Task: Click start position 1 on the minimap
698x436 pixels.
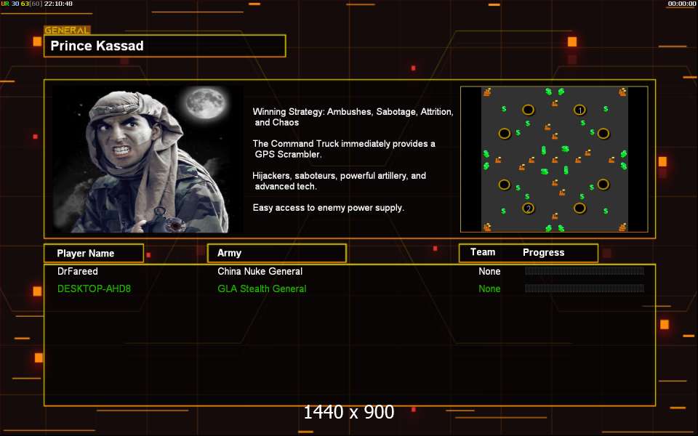Action: 579,110
